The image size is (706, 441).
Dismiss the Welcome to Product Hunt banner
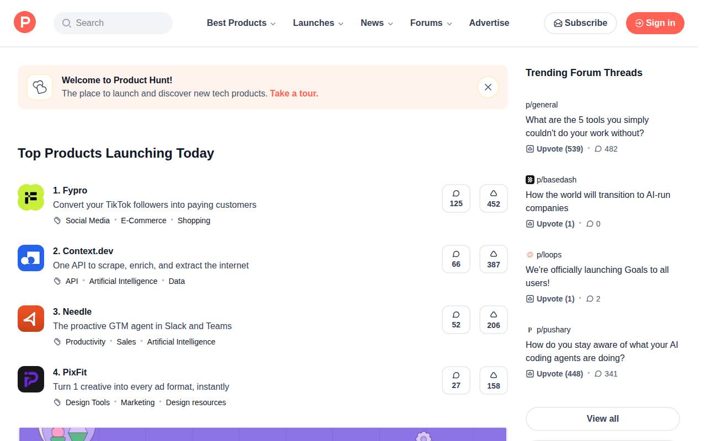coord(488,87)
